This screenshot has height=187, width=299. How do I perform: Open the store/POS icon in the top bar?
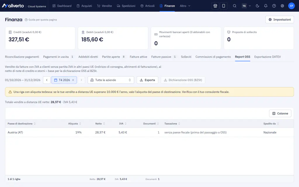click(215, 6)
